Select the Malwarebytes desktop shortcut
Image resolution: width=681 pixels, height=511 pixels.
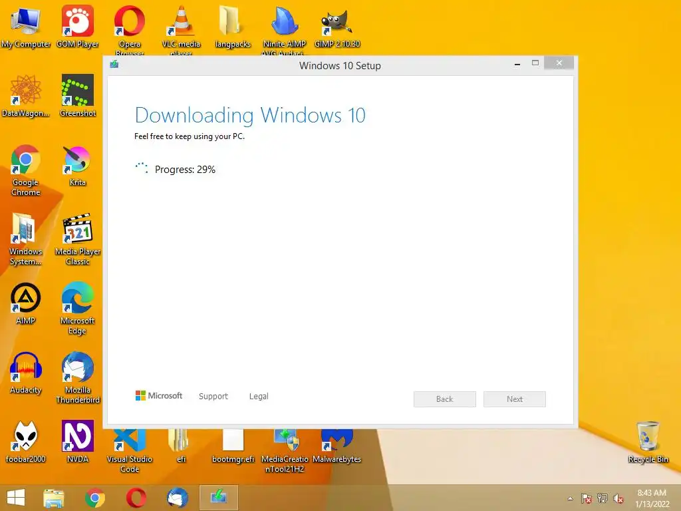pos(337,446)
